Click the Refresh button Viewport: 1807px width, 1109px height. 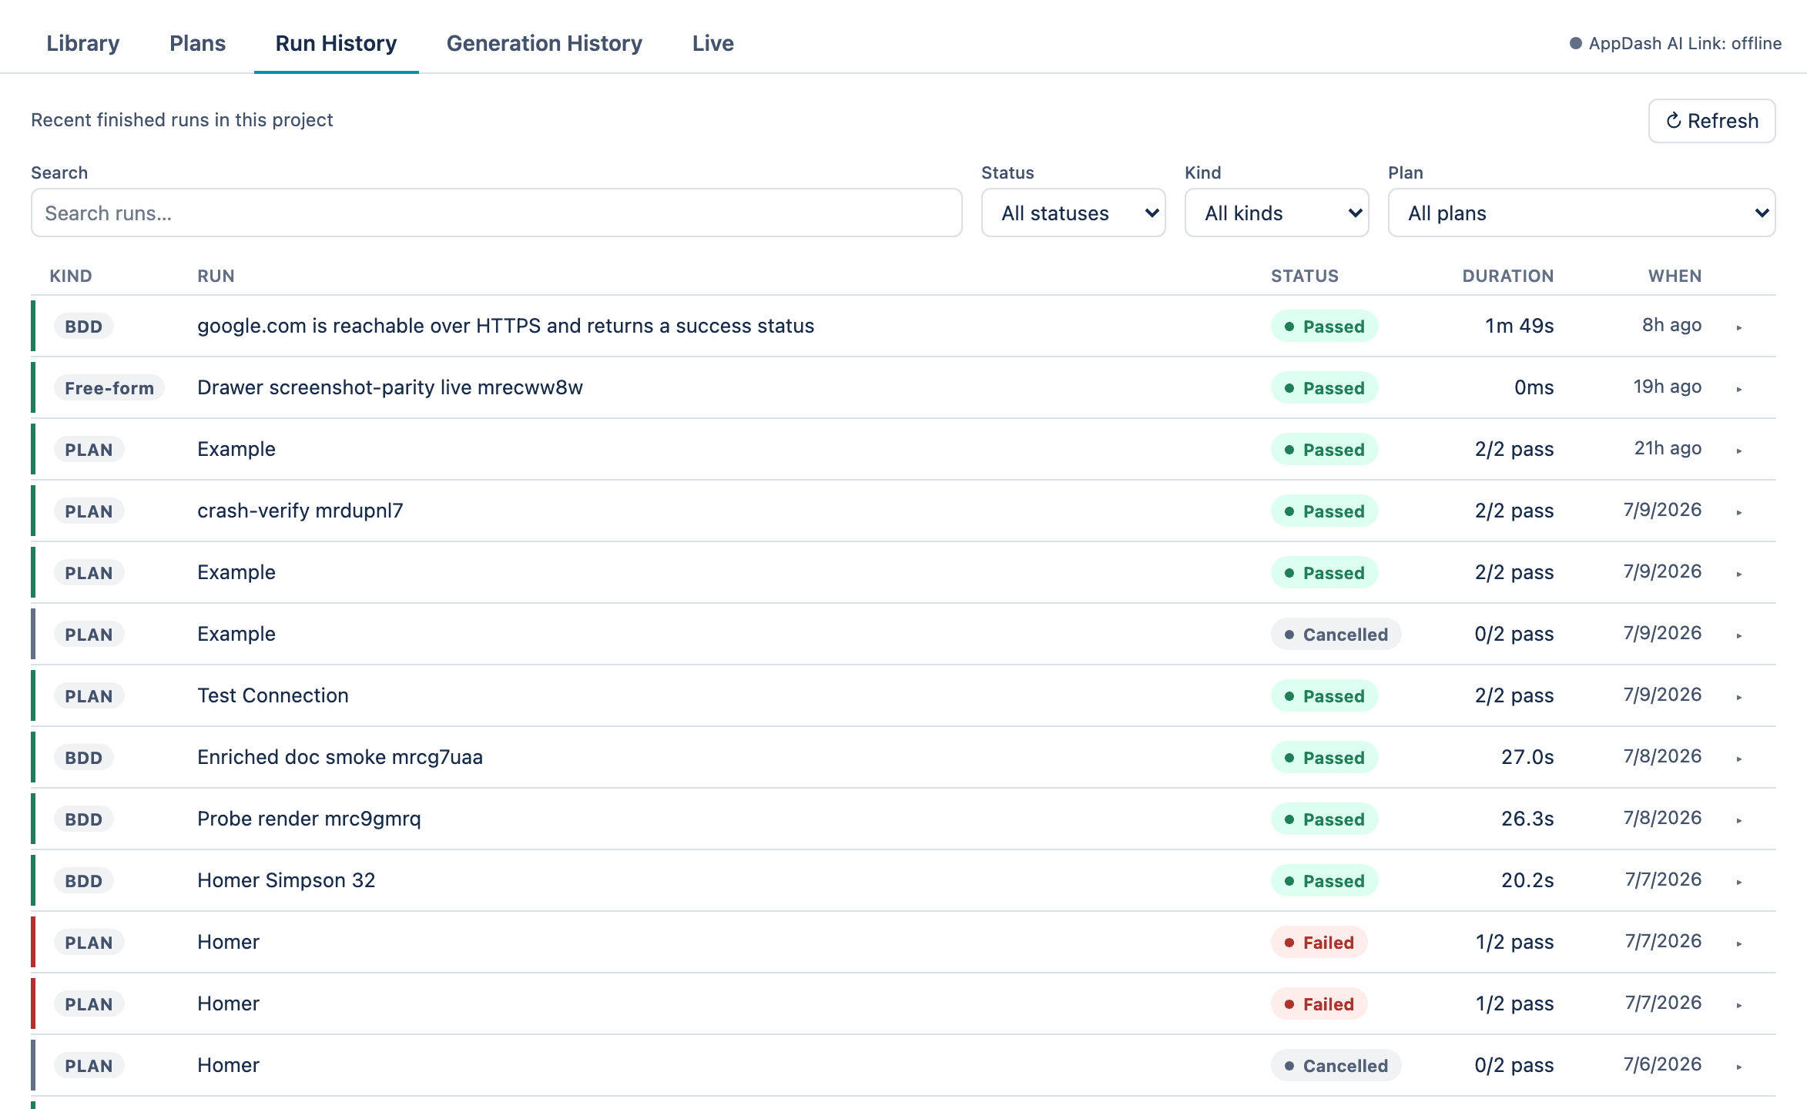(1711, 121)
